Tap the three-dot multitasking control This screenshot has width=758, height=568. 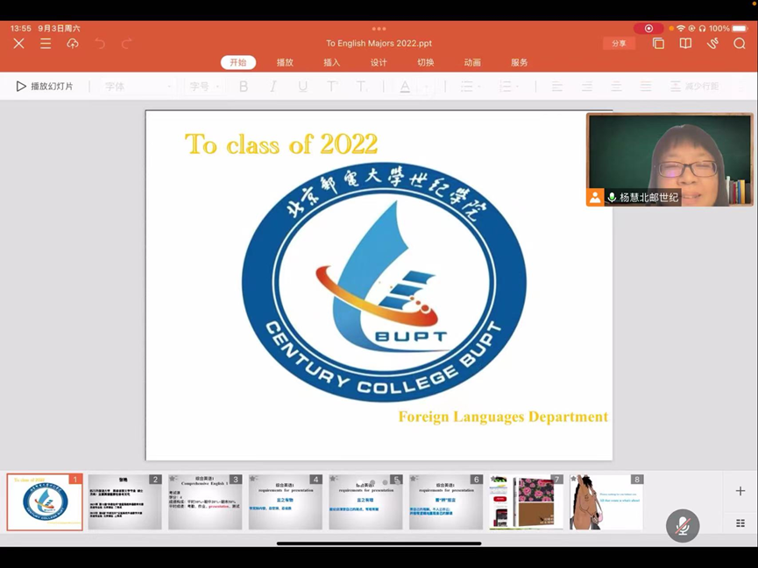click(379, 29)
